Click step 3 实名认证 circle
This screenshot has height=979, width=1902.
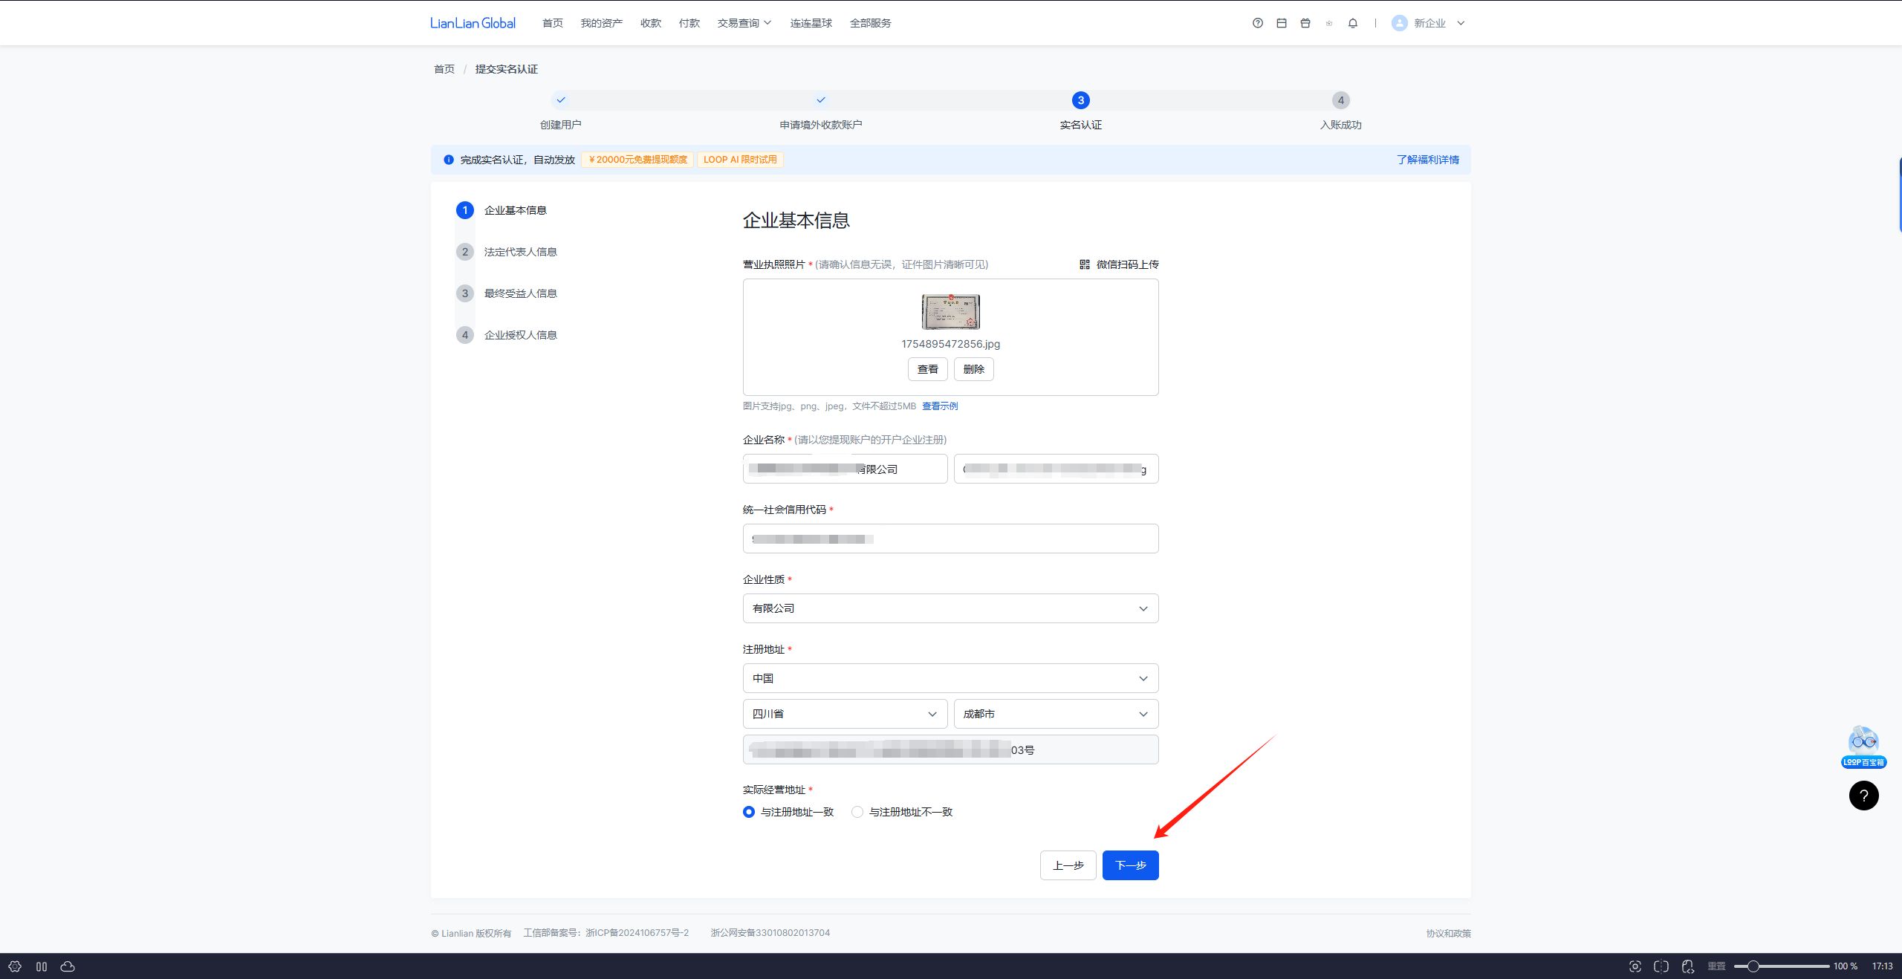tap(1081, 100)
